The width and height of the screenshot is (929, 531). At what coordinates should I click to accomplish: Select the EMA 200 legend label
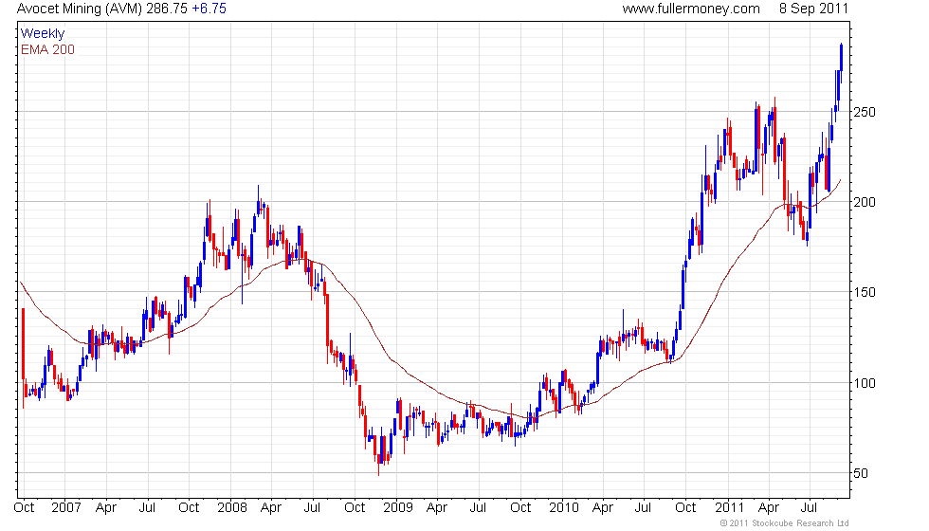pos(47,49)
